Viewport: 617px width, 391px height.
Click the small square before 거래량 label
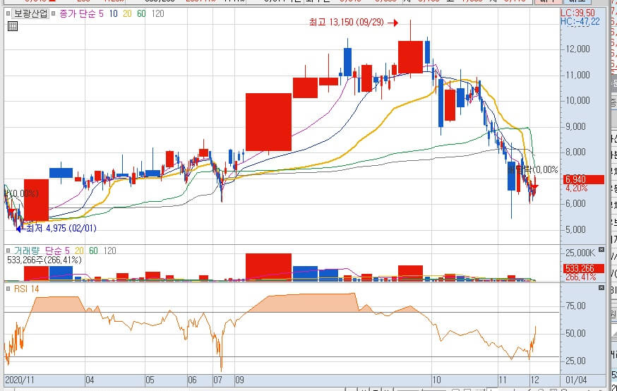tap(8, 251)
